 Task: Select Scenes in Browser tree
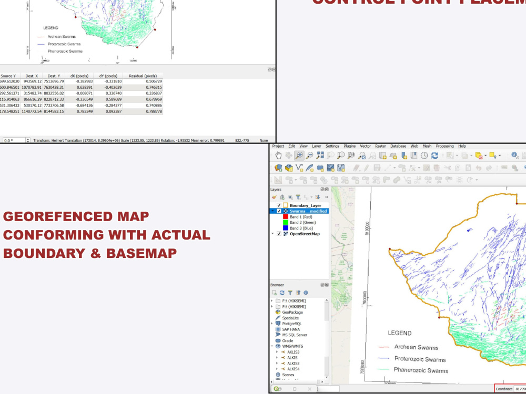coord(288,375)
